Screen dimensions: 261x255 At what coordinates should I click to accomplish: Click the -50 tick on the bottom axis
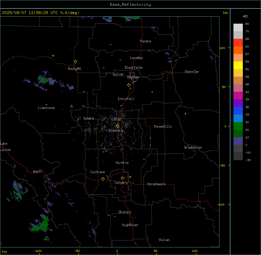click(77, 251)
